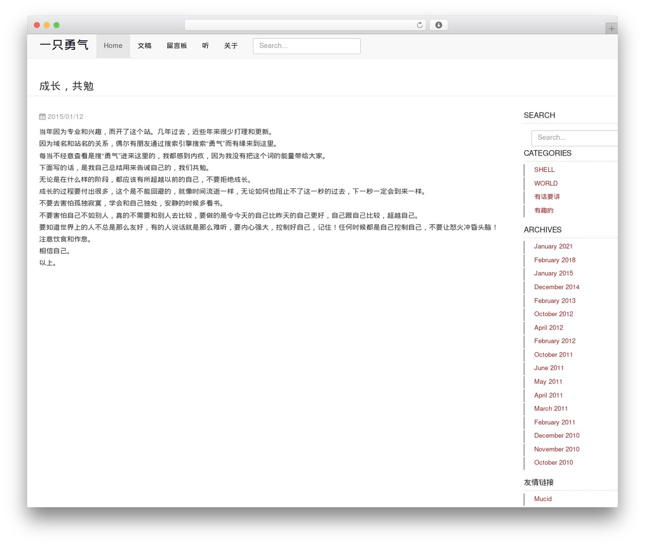
Task: Go to the February 2013 archive
Action: click(x=555, y=301)
